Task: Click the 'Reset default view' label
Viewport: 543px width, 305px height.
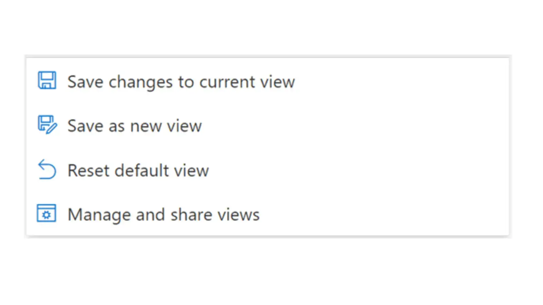Action: tap(138, 170)
